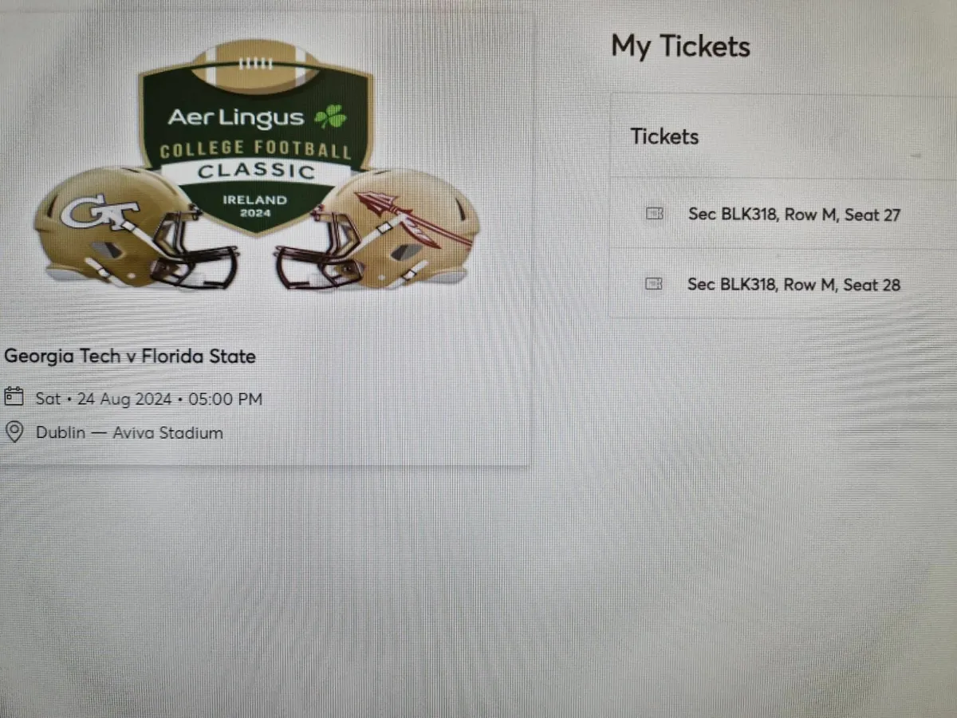Click the Aer Lingus wordmark
This screenshot has height=718, width=957.
[236, 118]
